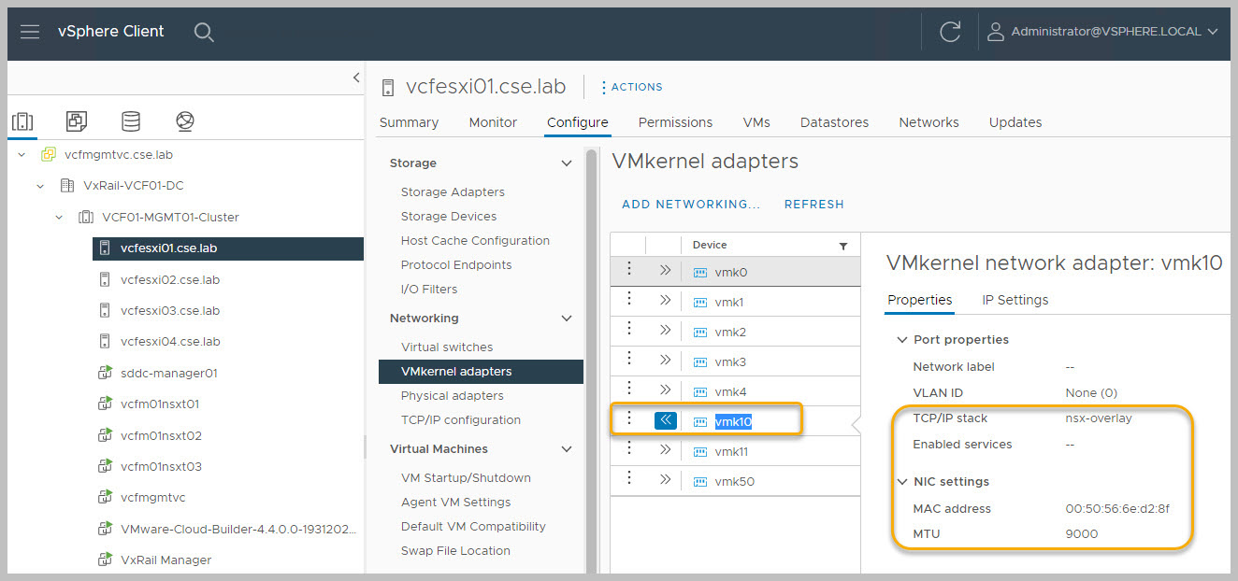Collapse the VCF01-MGMT01-Cluster tree node
This screenshot has height=581, width=1238.
pos(59,217)
